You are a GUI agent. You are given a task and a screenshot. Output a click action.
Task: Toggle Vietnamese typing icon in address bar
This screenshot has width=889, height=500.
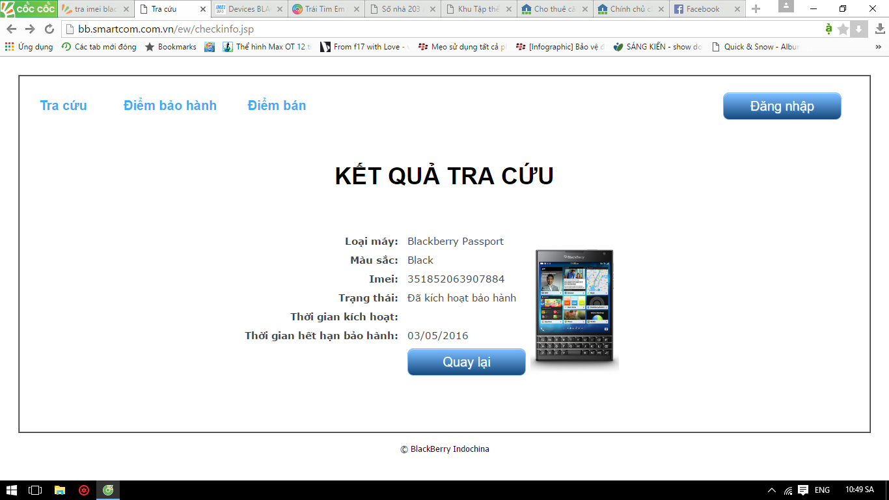[x=828, y=29]
